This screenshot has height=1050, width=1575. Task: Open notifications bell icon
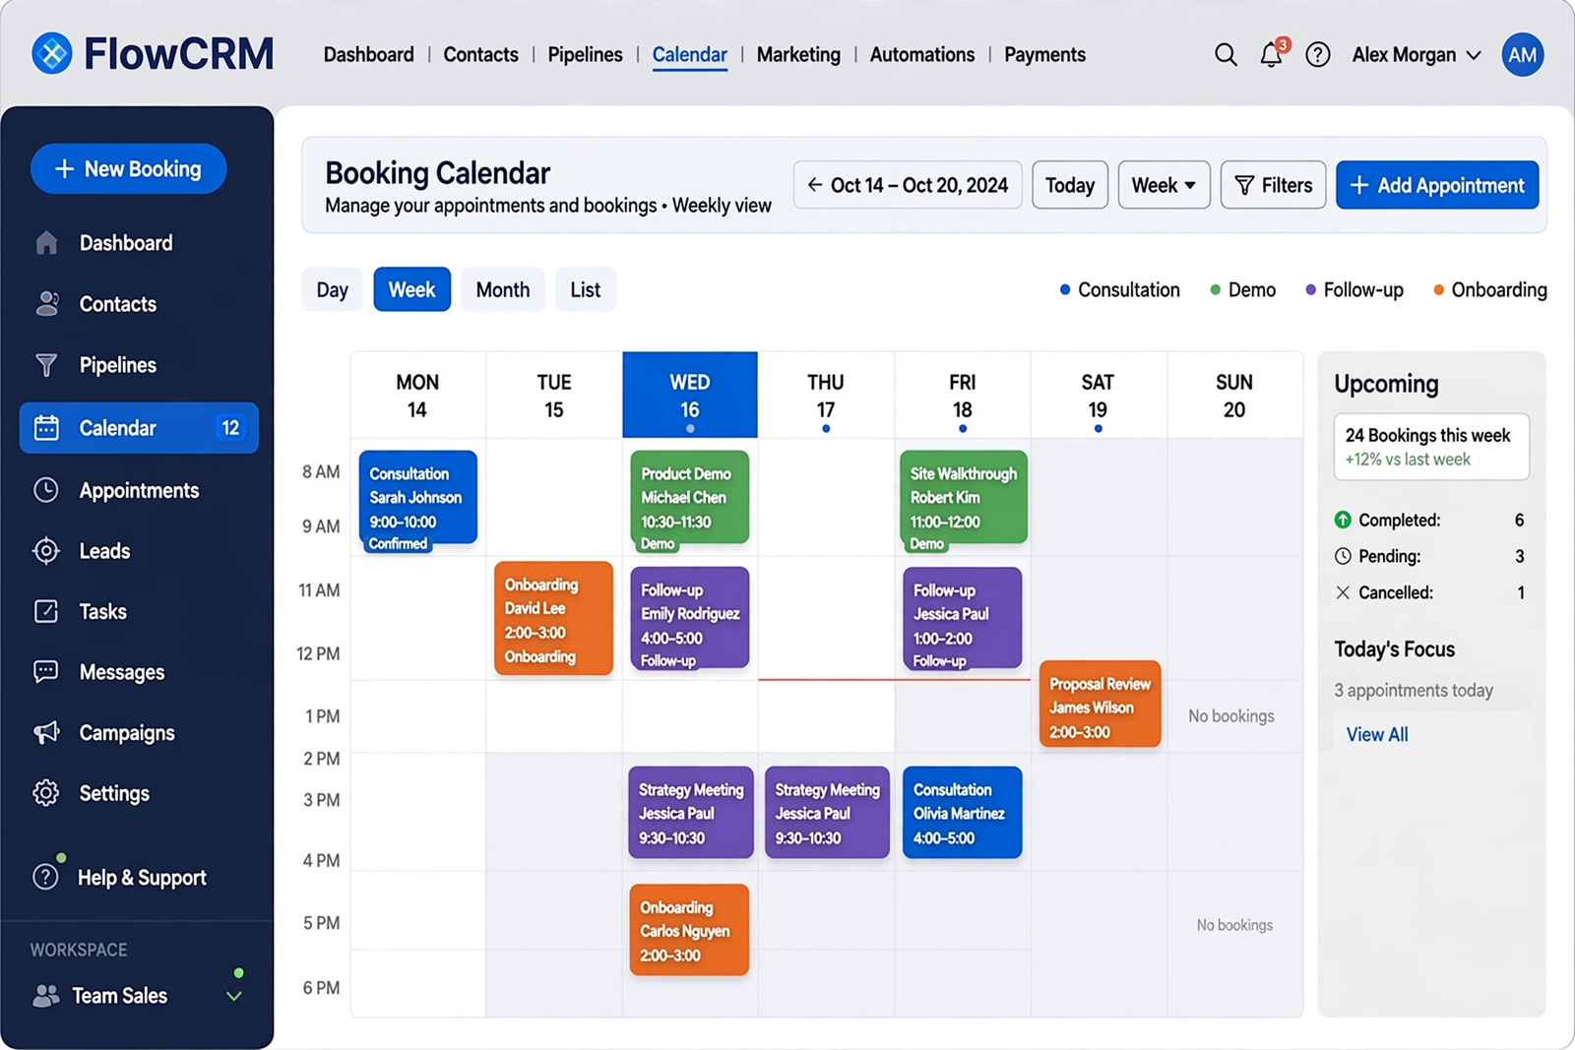1272,55
